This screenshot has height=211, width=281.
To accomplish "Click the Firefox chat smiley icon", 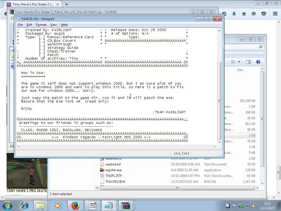I will coord(254,14).
